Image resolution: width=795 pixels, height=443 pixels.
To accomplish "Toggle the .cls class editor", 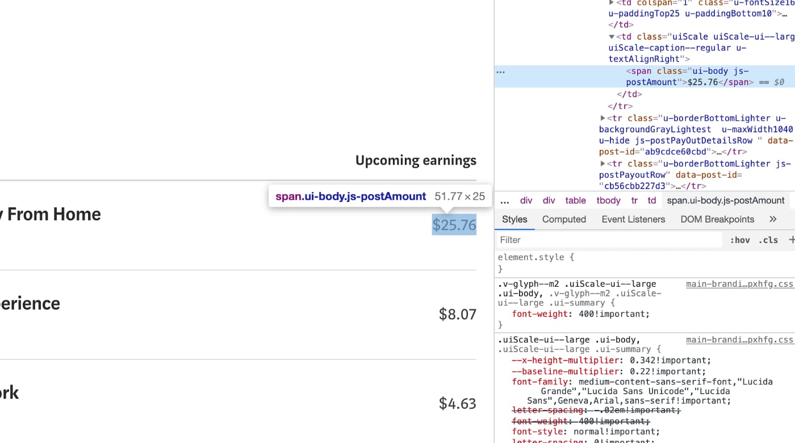I will [x=768, y=240].
